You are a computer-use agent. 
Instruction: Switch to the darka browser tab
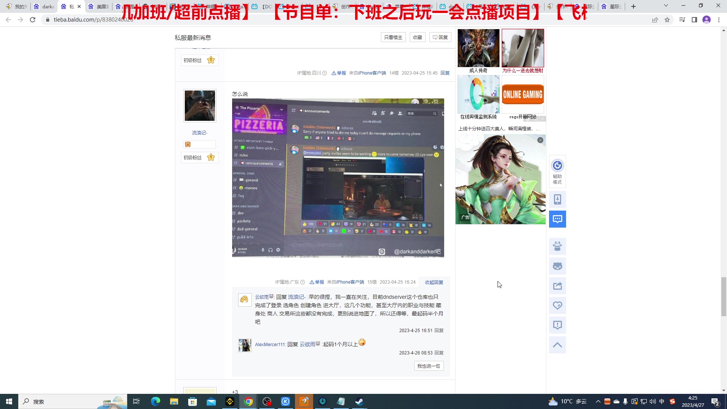tap(45, 6)
